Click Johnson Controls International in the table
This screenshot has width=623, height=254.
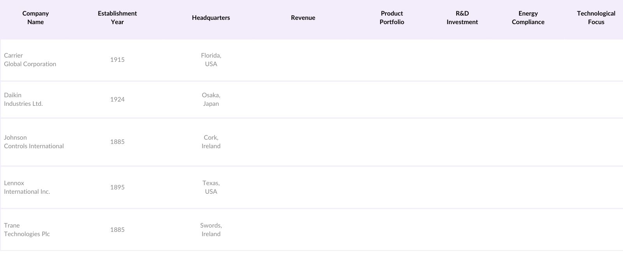pyautogui.click(x=34, y=142)
